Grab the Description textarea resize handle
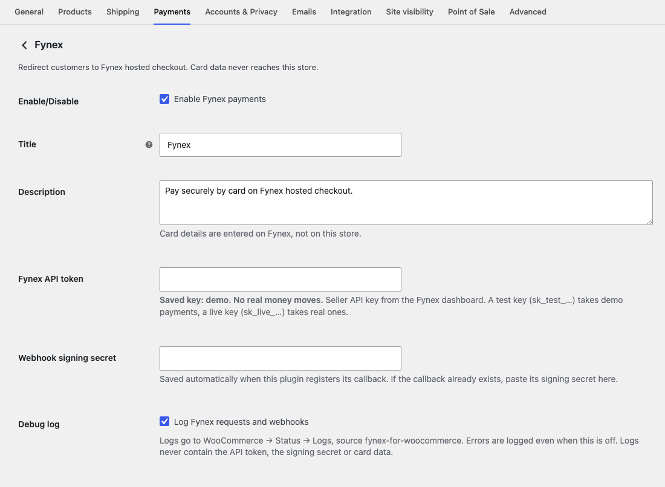The height and width of the screenshot is (487, 665). click(649, 221)
